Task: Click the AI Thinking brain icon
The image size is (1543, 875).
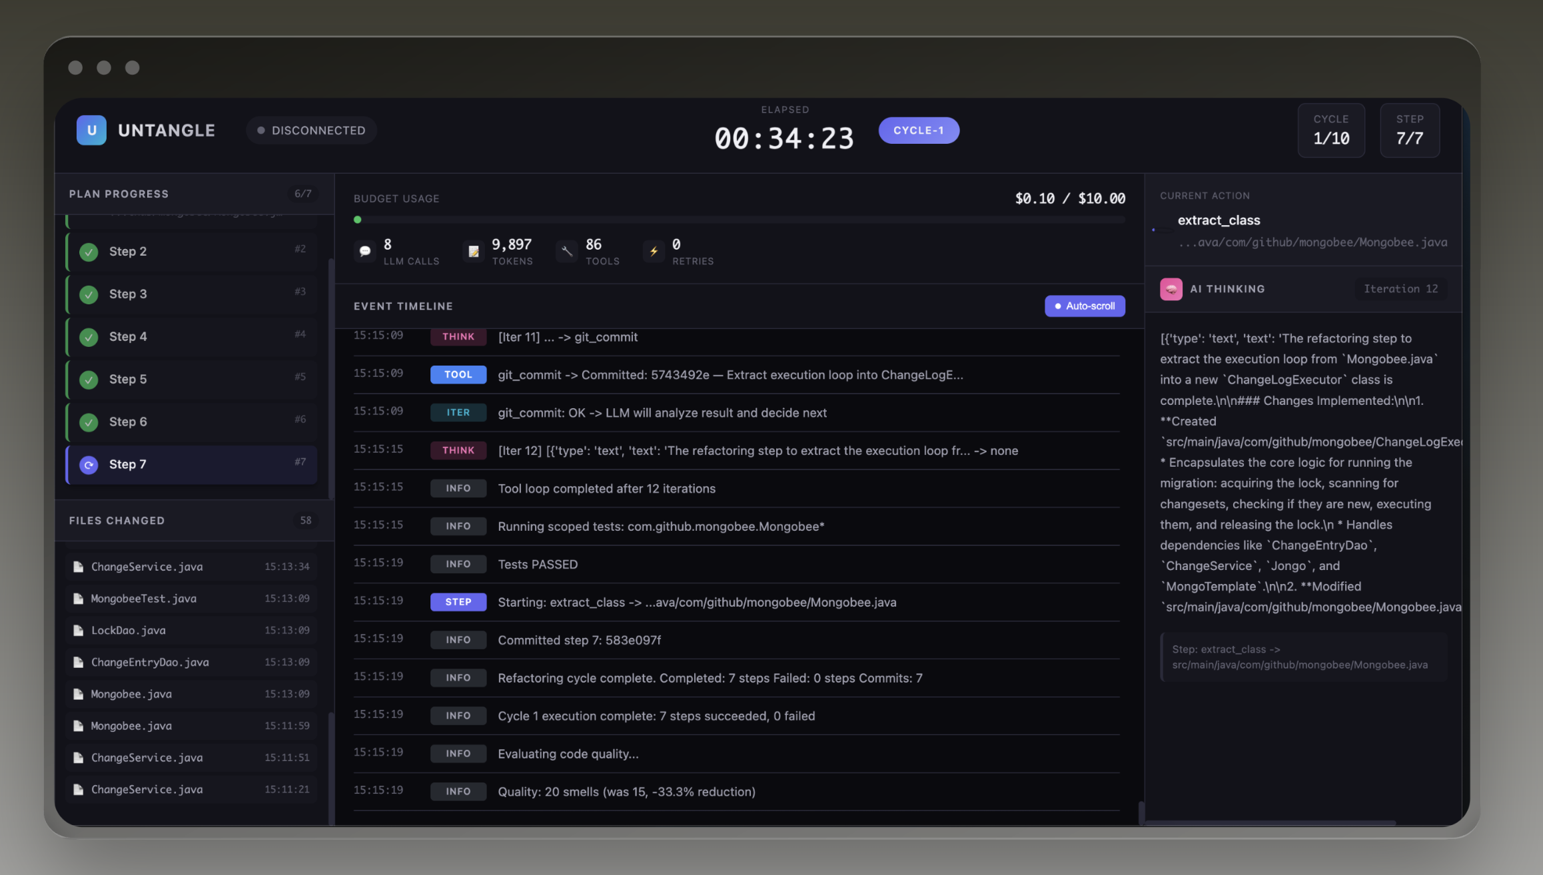Action: pyautogui.click(x=1171, y=289)
